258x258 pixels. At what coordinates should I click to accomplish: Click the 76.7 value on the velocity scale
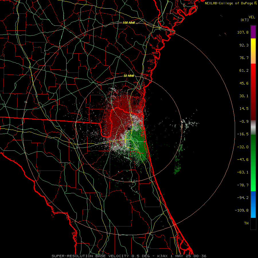244,58
